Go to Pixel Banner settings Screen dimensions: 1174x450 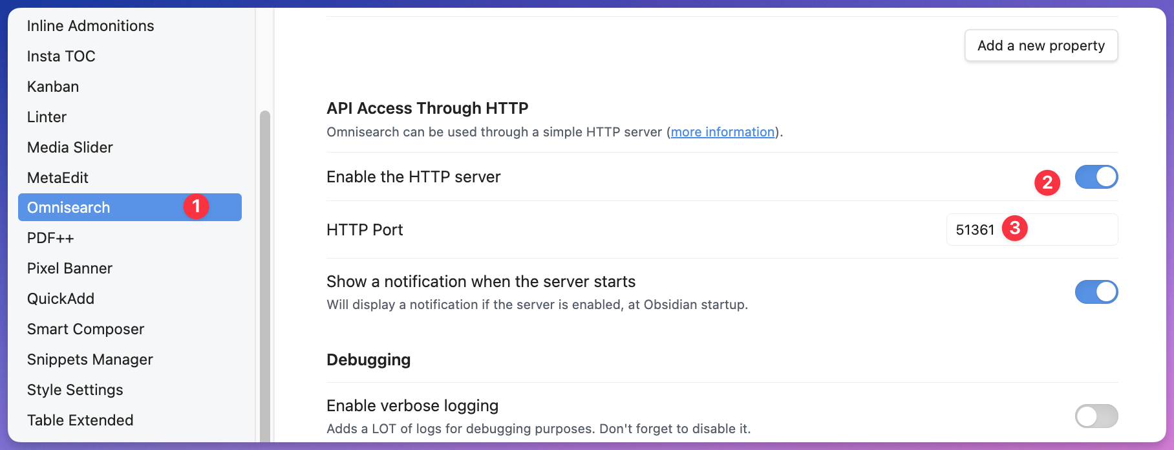click(x=70, y=268)
